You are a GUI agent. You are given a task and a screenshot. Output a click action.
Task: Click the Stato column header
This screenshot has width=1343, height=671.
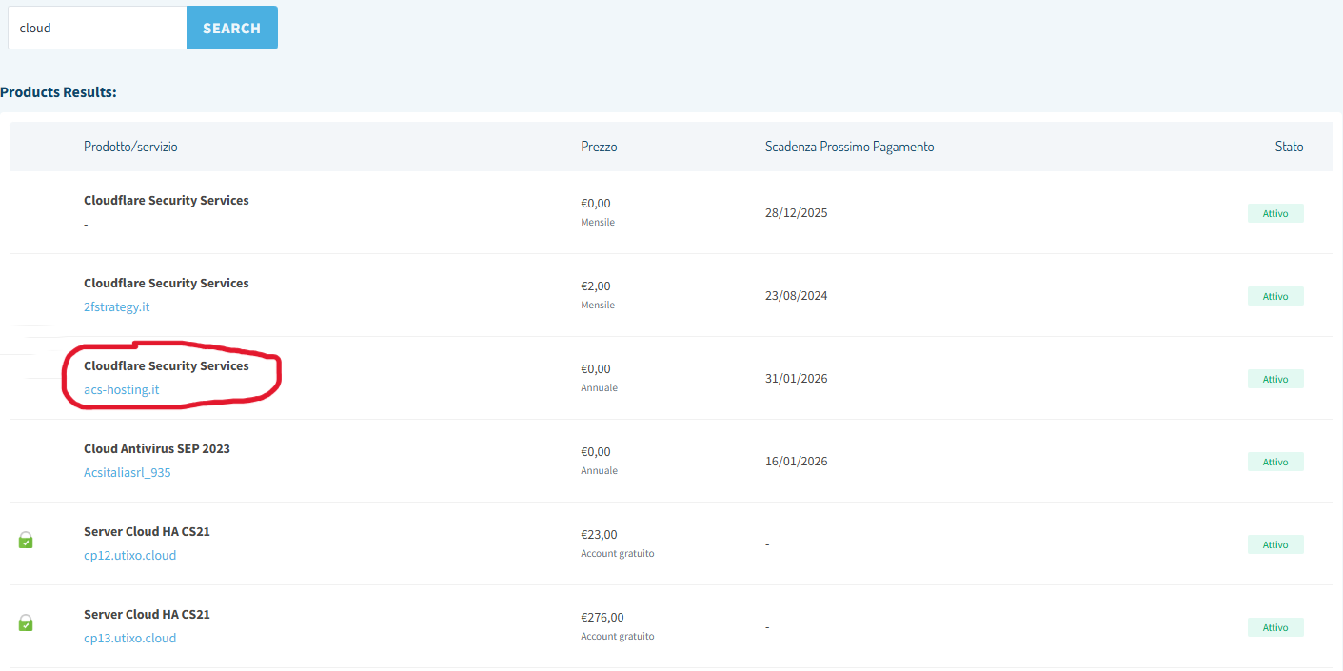click(1289, 146)
